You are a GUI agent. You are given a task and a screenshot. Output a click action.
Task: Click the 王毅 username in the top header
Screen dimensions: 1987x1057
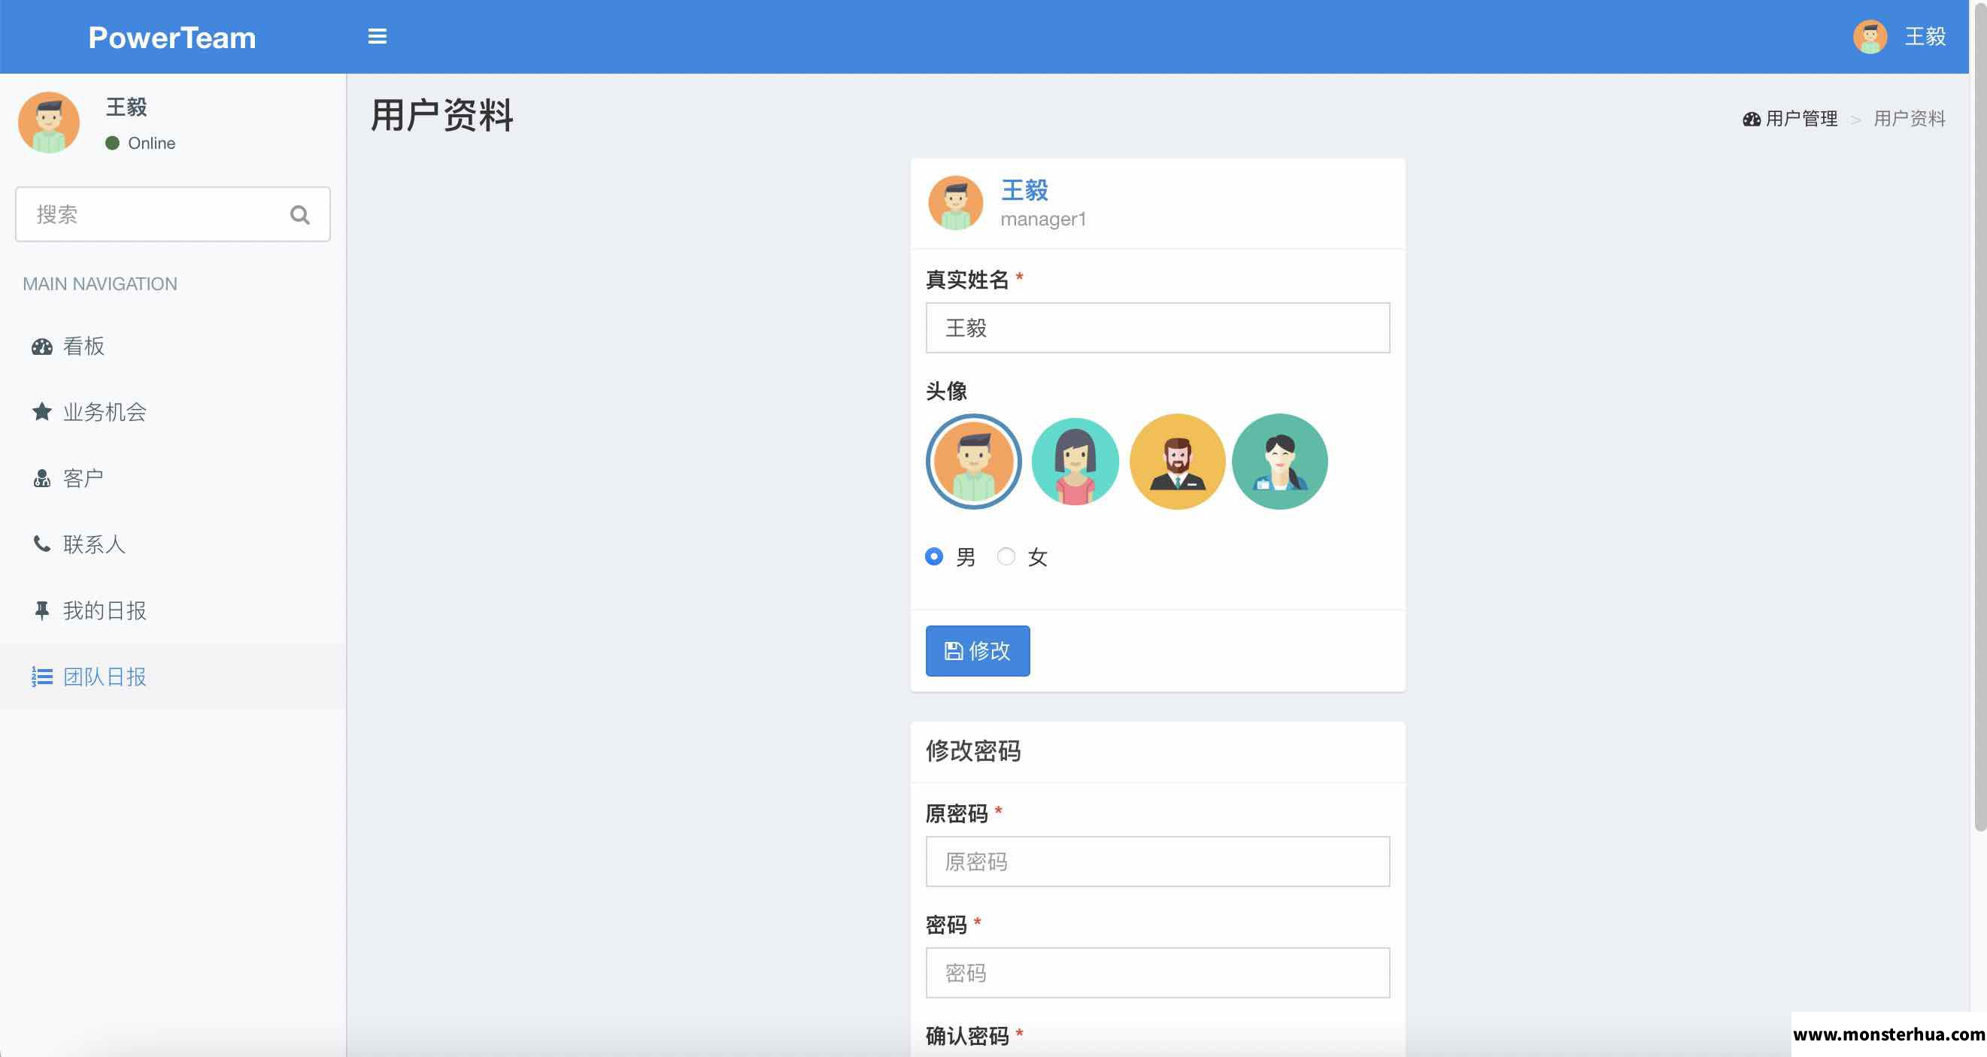pos(1925,36)
